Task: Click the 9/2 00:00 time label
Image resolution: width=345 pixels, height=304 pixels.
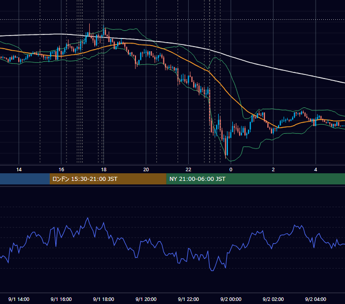Action: point(231,299)
